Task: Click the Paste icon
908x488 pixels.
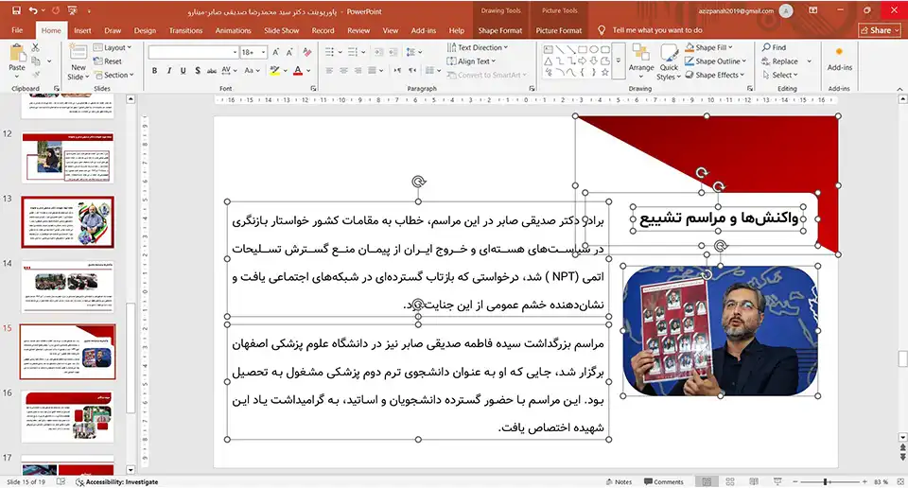Action: tap(17, 54)
